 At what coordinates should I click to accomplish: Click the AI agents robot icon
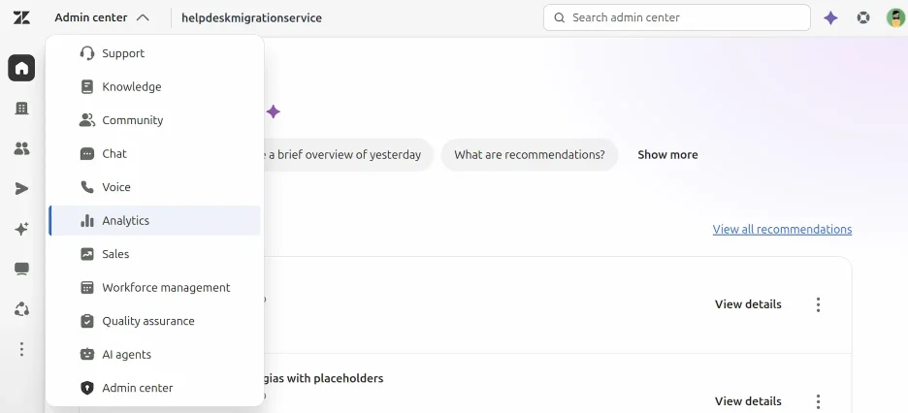[87, 355]
